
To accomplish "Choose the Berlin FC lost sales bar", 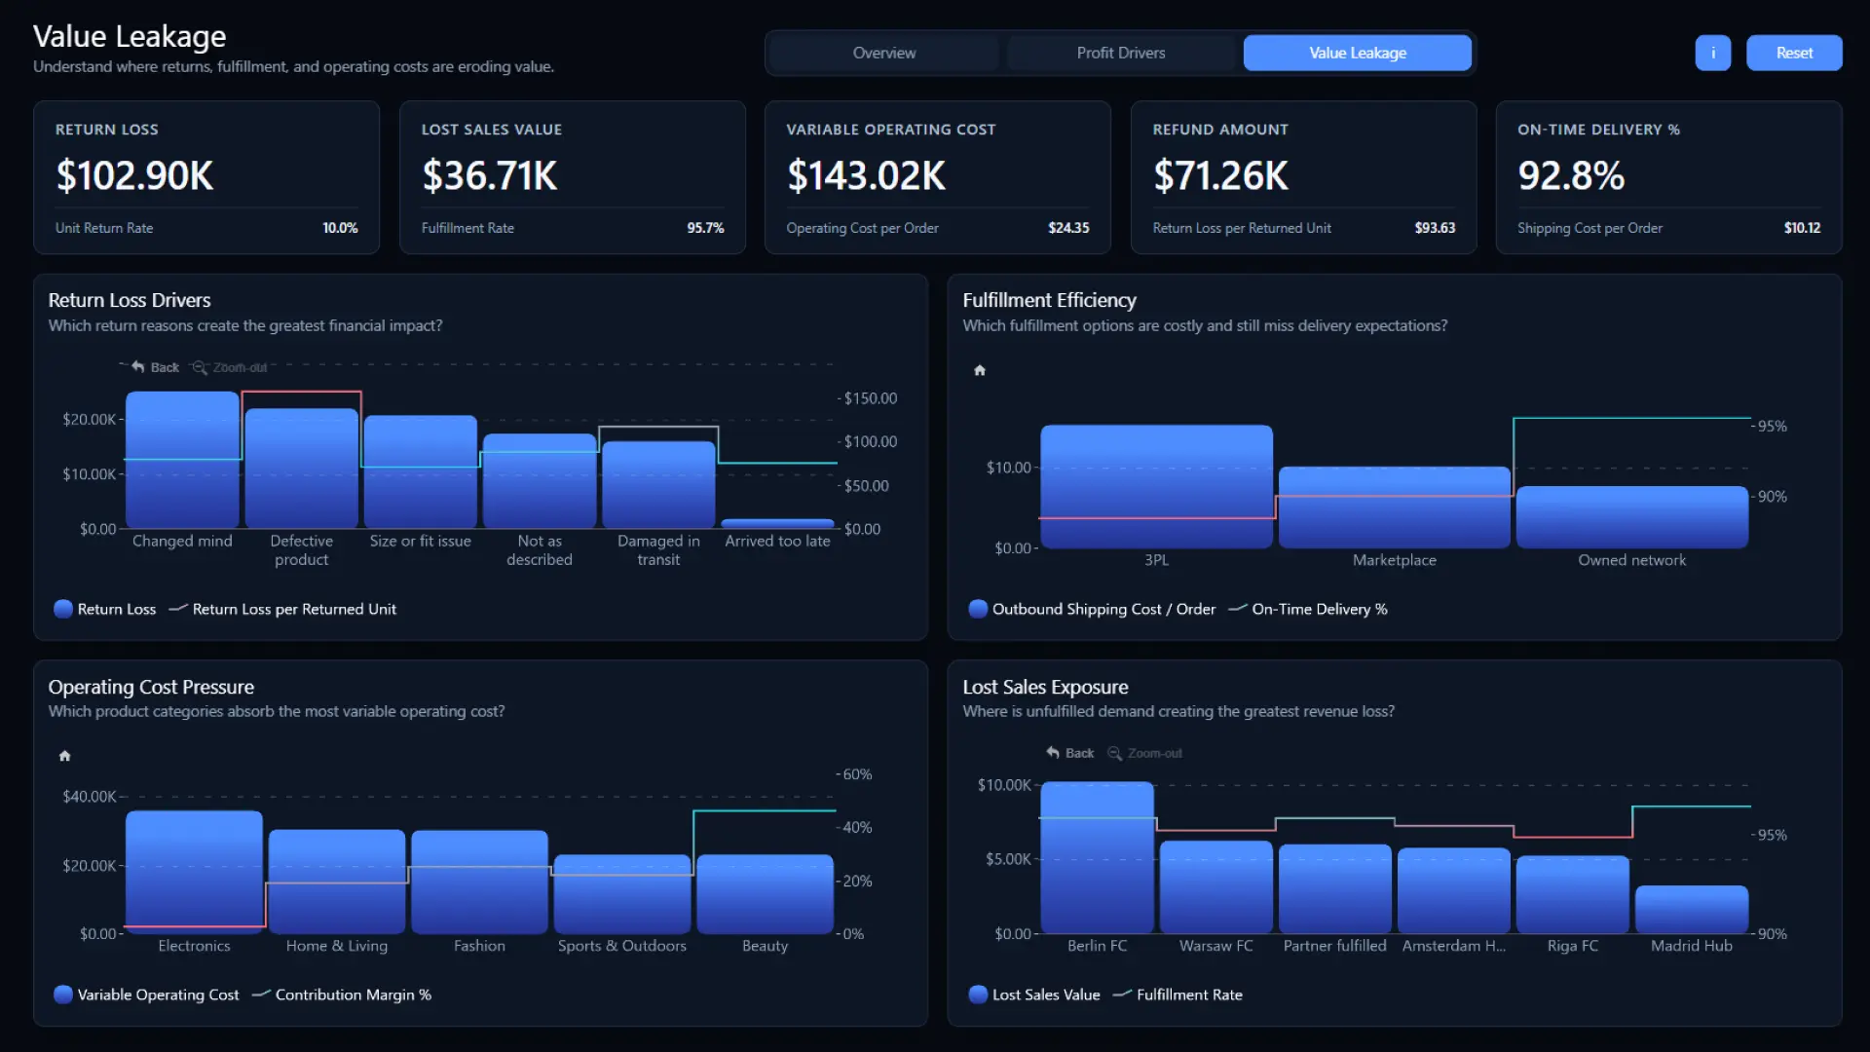I will click(1097, 858).
